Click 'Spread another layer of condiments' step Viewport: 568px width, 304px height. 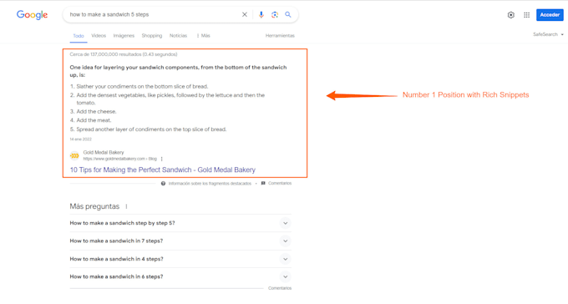tap(151, 129)
